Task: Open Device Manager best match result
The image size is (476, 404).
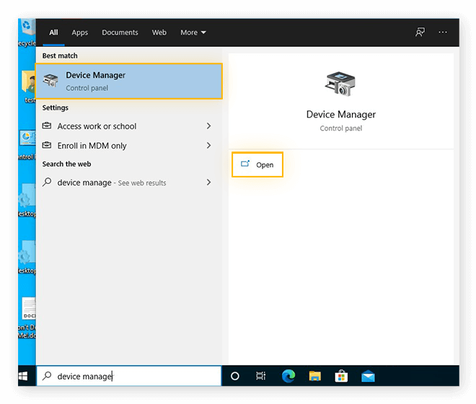Action: pyautogui.click(x=129, y=81)
